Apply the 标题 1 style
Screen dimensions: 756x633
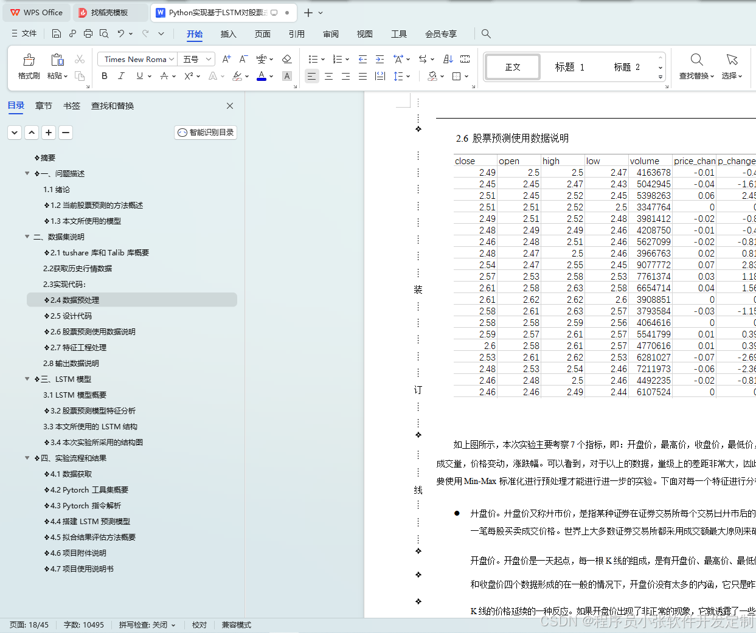[x=569, y=67]
